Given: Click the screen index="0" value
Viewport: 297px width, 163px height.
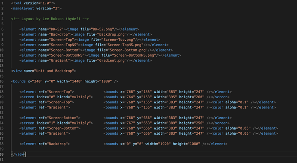Looking at the screenshot, I should coord(52,97).
